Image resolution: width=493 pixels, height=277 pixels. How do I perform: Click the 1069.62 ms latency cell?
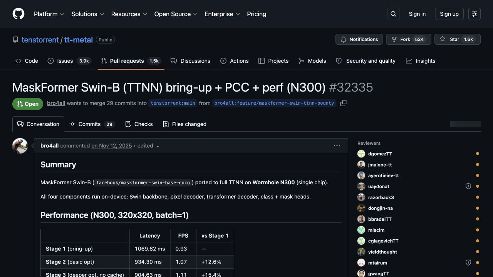[150, 249]
